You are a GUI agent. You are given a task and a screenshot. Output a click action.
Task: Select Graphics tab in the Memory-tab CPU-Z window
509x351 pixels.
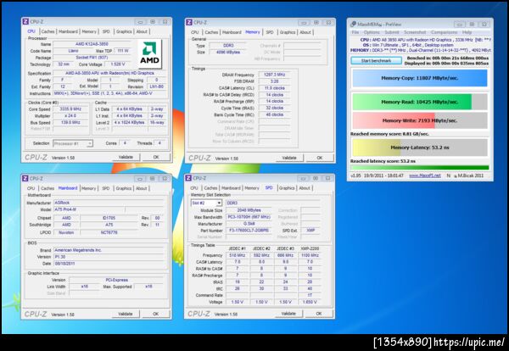click(x=288, y=32)
